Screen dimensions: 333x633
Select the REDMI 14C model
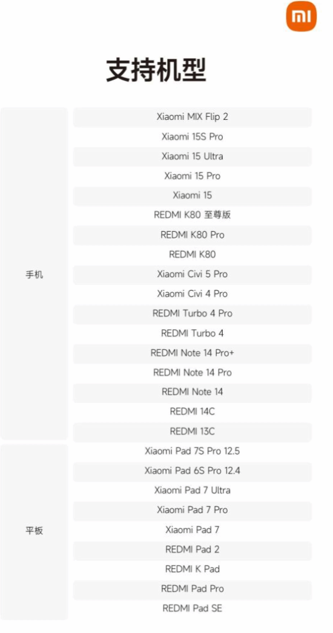193,412
